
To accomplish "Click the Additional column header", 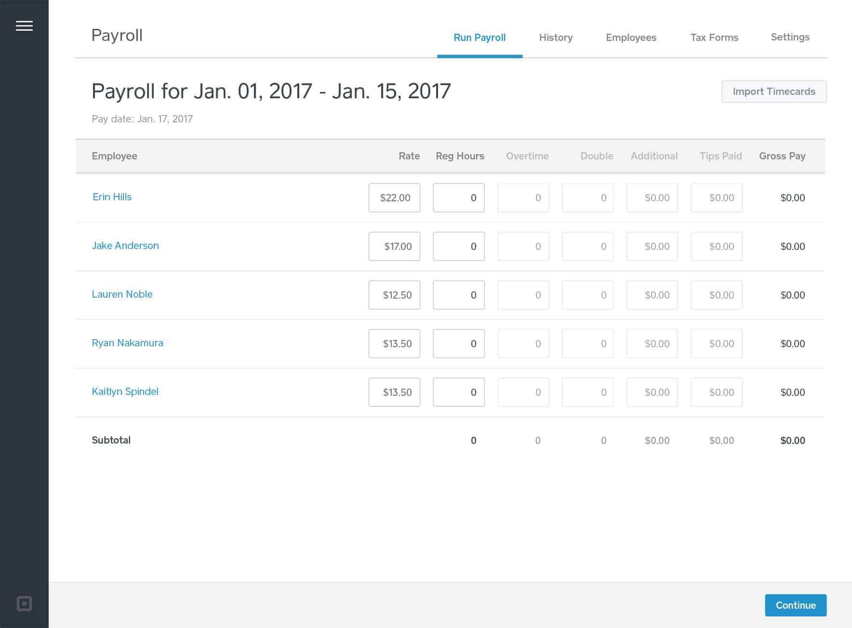I will pos(654,156).
